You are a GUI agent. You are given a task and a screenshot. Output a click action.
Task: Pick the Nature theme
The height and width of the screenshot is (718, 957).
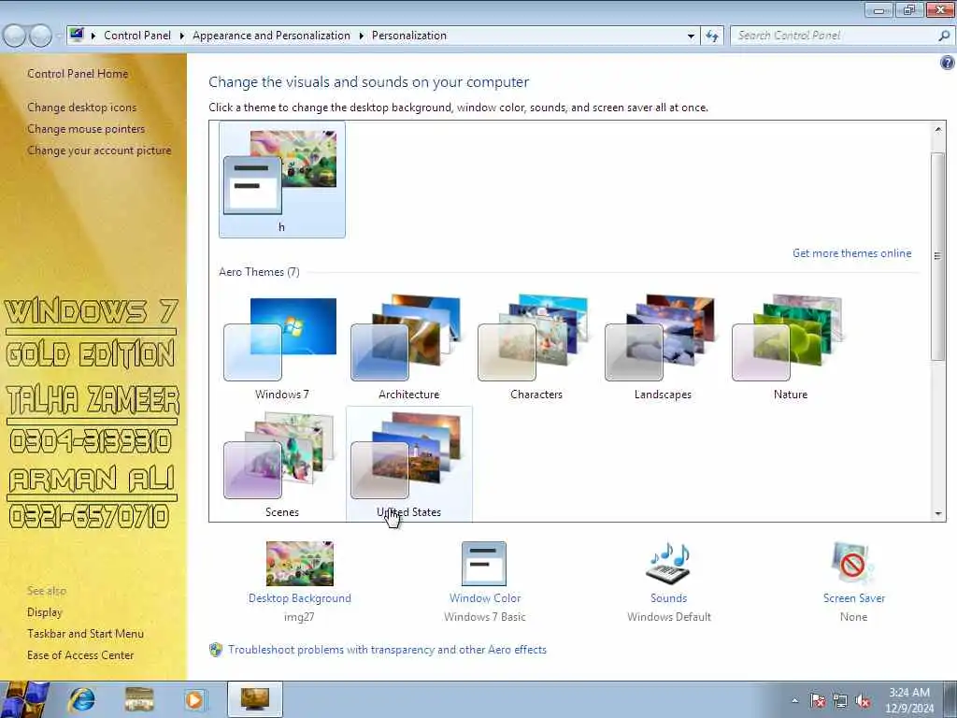pos(791,348)
